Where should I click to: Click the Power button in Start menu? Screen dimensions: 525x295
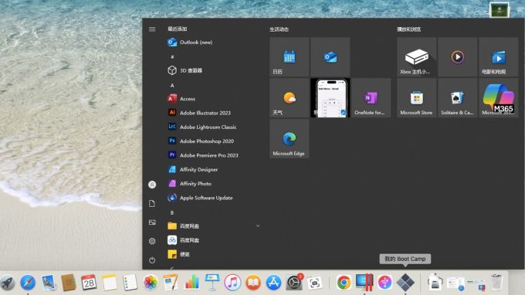pos(152,260)
